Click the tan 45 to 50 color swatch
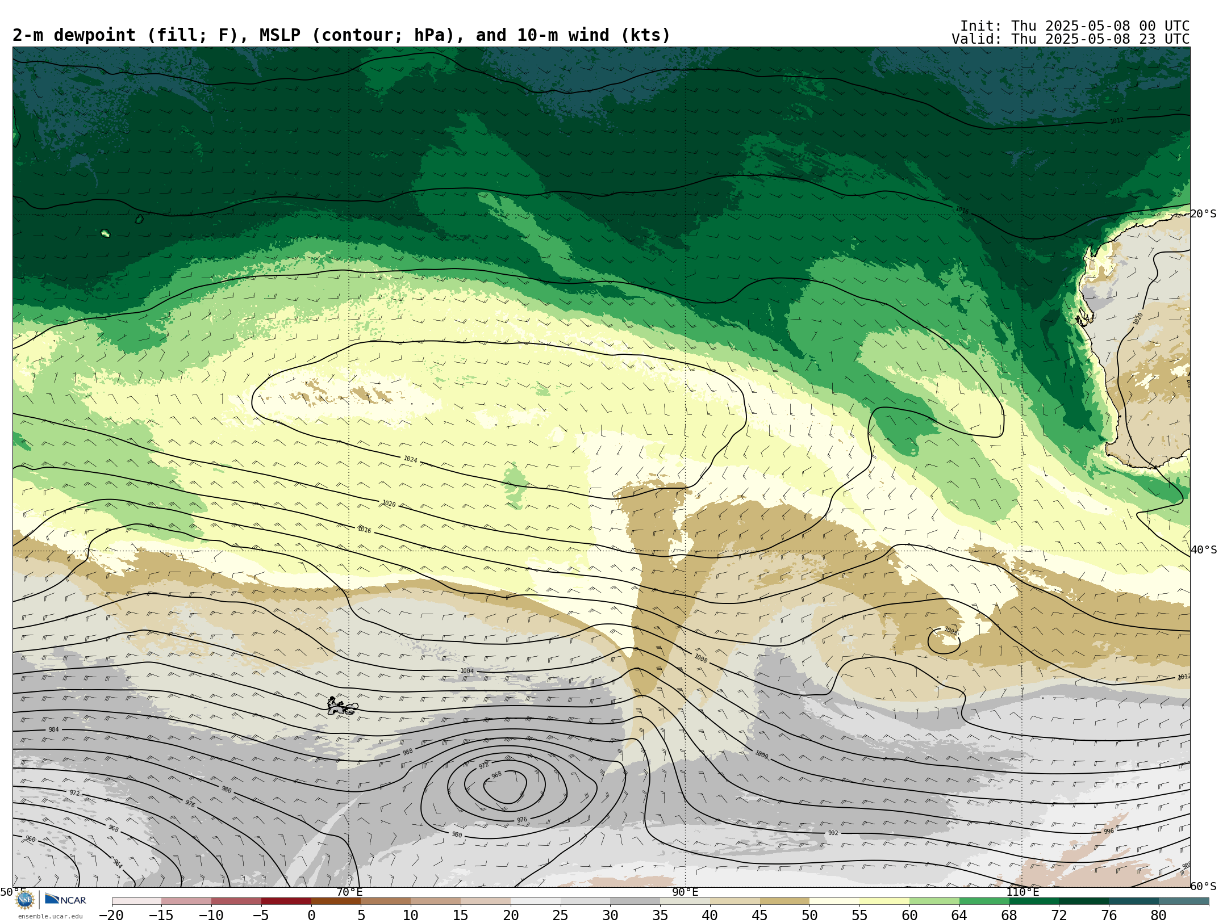Viewport: 1227px width, 923px height. [x=784, y=901]
